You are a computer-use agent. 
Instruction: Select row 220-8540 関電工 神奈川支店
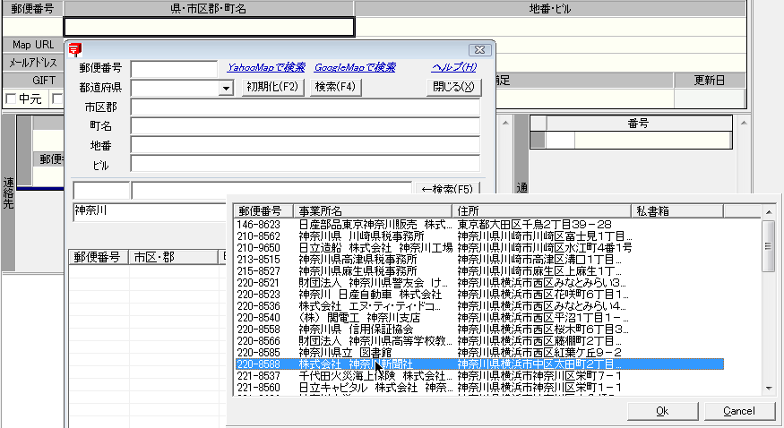(x=479, y=318)
